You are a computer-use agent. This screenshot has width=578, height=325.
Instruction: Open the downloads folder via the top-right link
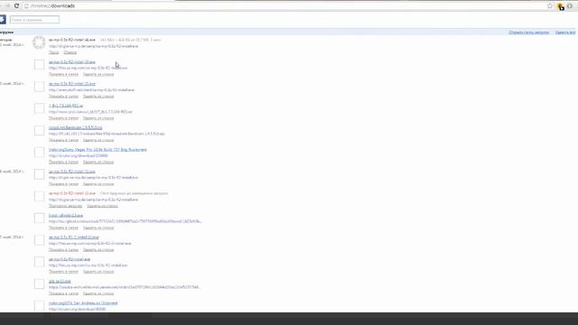(528, 32)
